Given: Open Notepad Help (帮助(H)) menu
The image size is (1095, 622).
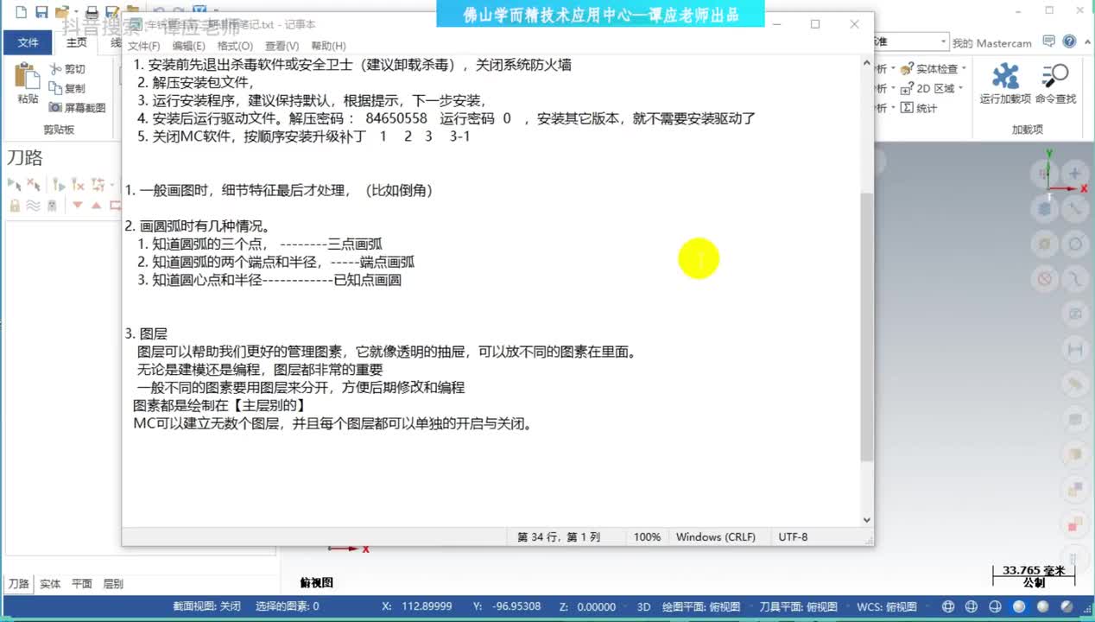Looking at the screenshot, I should click(x=328, y=46).
